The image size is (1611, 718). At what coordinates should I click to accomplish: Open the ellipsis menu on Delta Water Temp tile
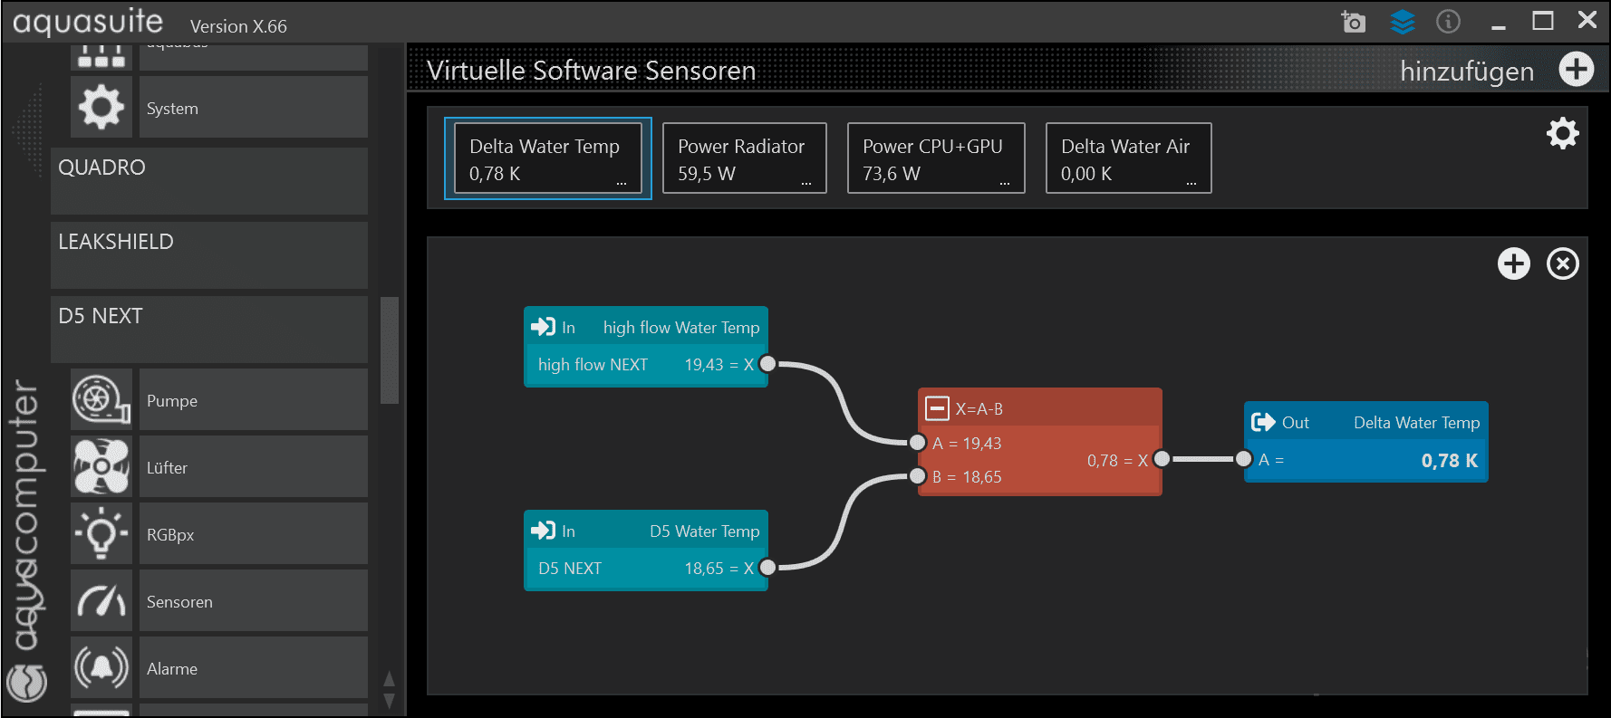[622, 183]
